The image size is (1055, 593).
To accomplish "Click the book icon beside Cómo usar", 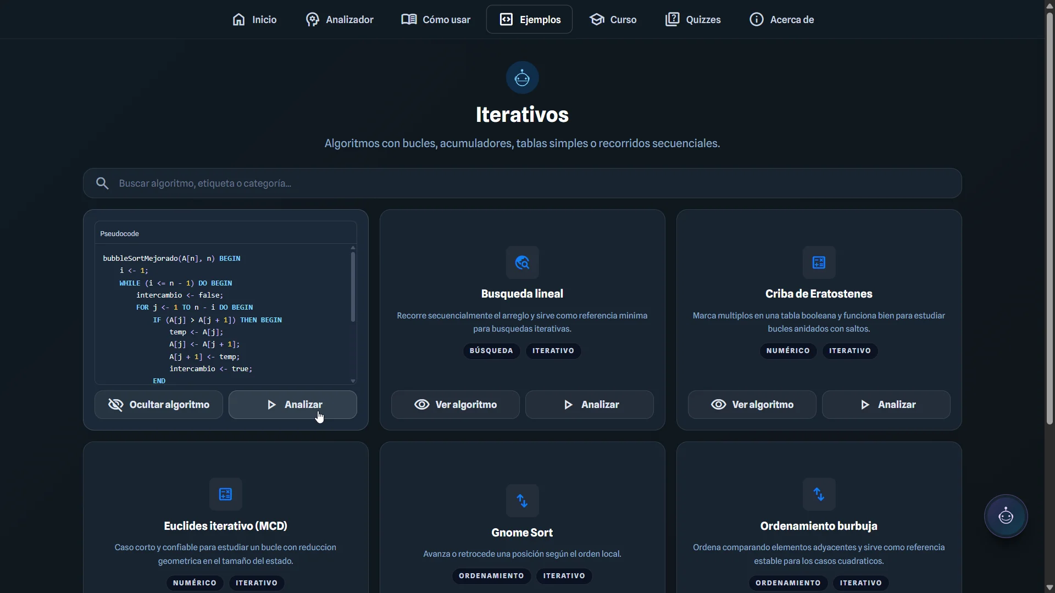I will [x=409, y=19].
